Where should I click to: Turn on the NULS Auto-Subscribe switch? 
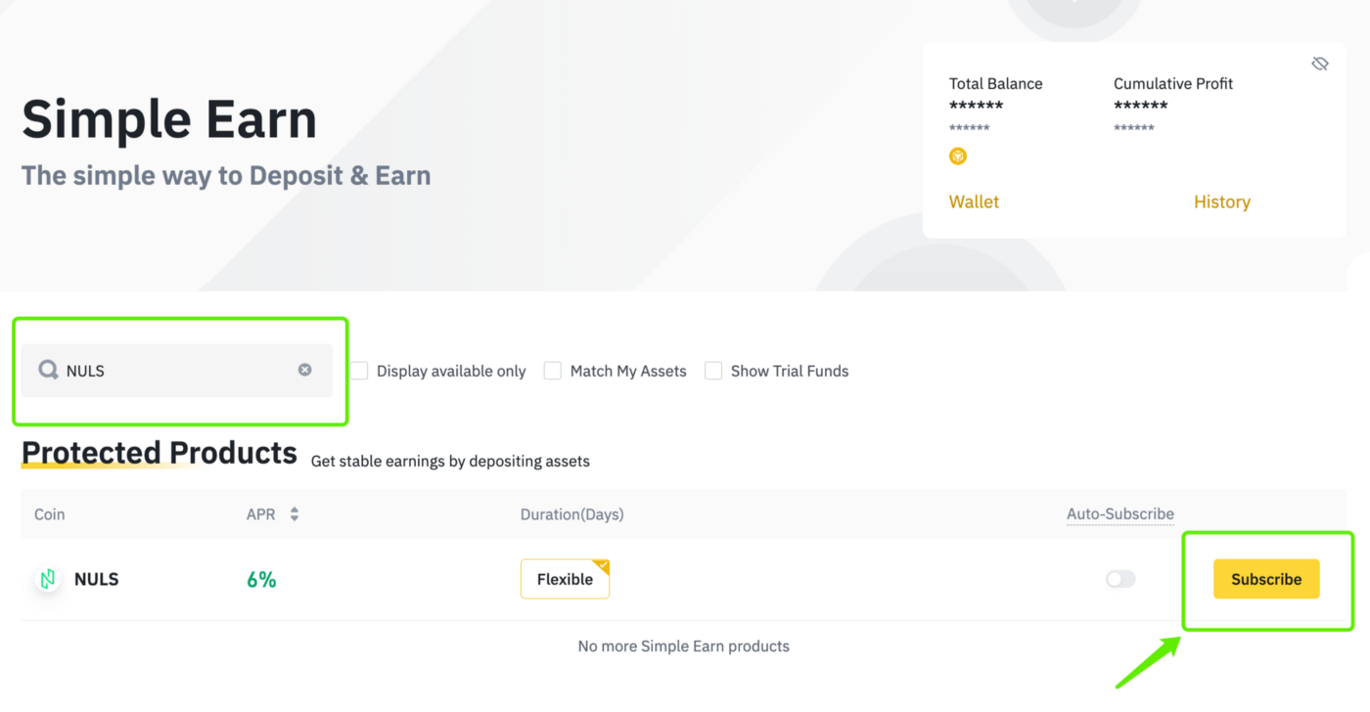[x=1120, y=579]
